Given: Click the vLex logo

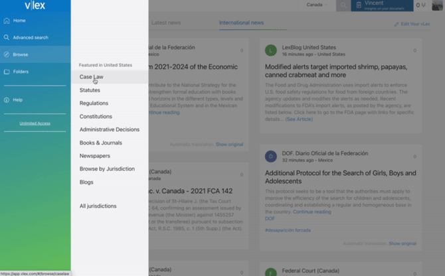Looking at the screenshot, I should point(35,5).
